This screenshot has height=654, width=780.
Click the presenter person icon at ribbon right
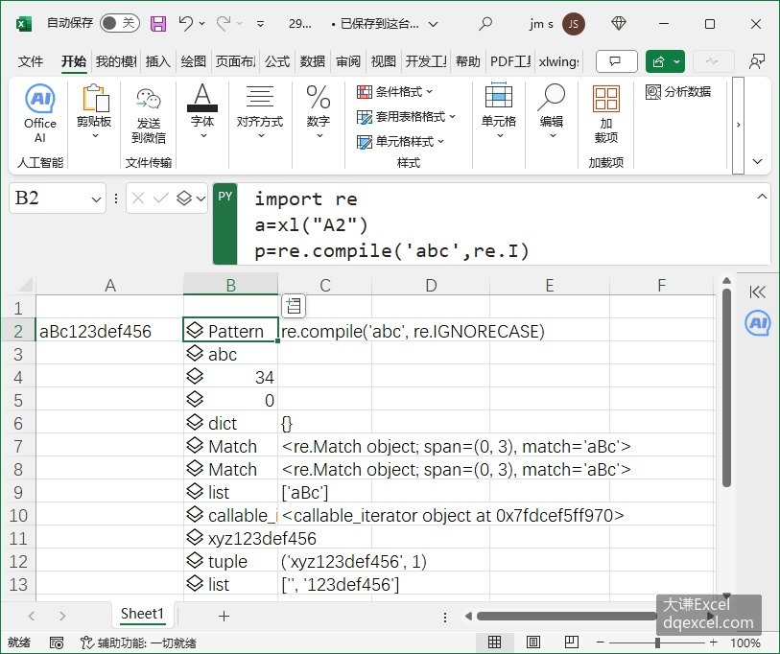pyautogui.click(x=756, y=61)
